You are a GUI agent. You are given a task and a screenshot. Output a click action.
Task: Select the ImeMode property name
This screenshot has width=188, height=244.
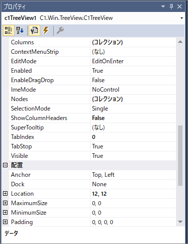tap(23, 90)
